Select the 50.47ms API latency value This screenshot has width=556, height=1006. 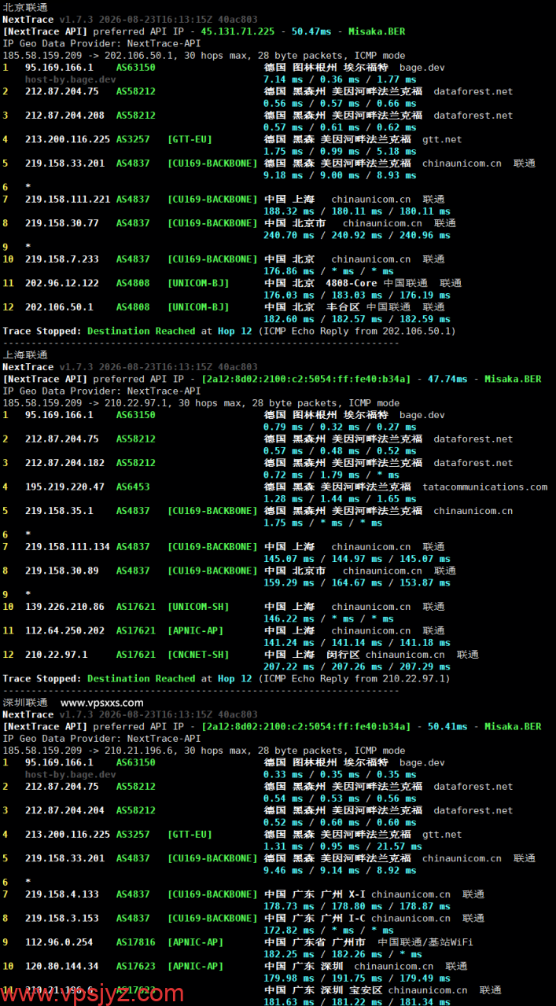coord(311,31)
